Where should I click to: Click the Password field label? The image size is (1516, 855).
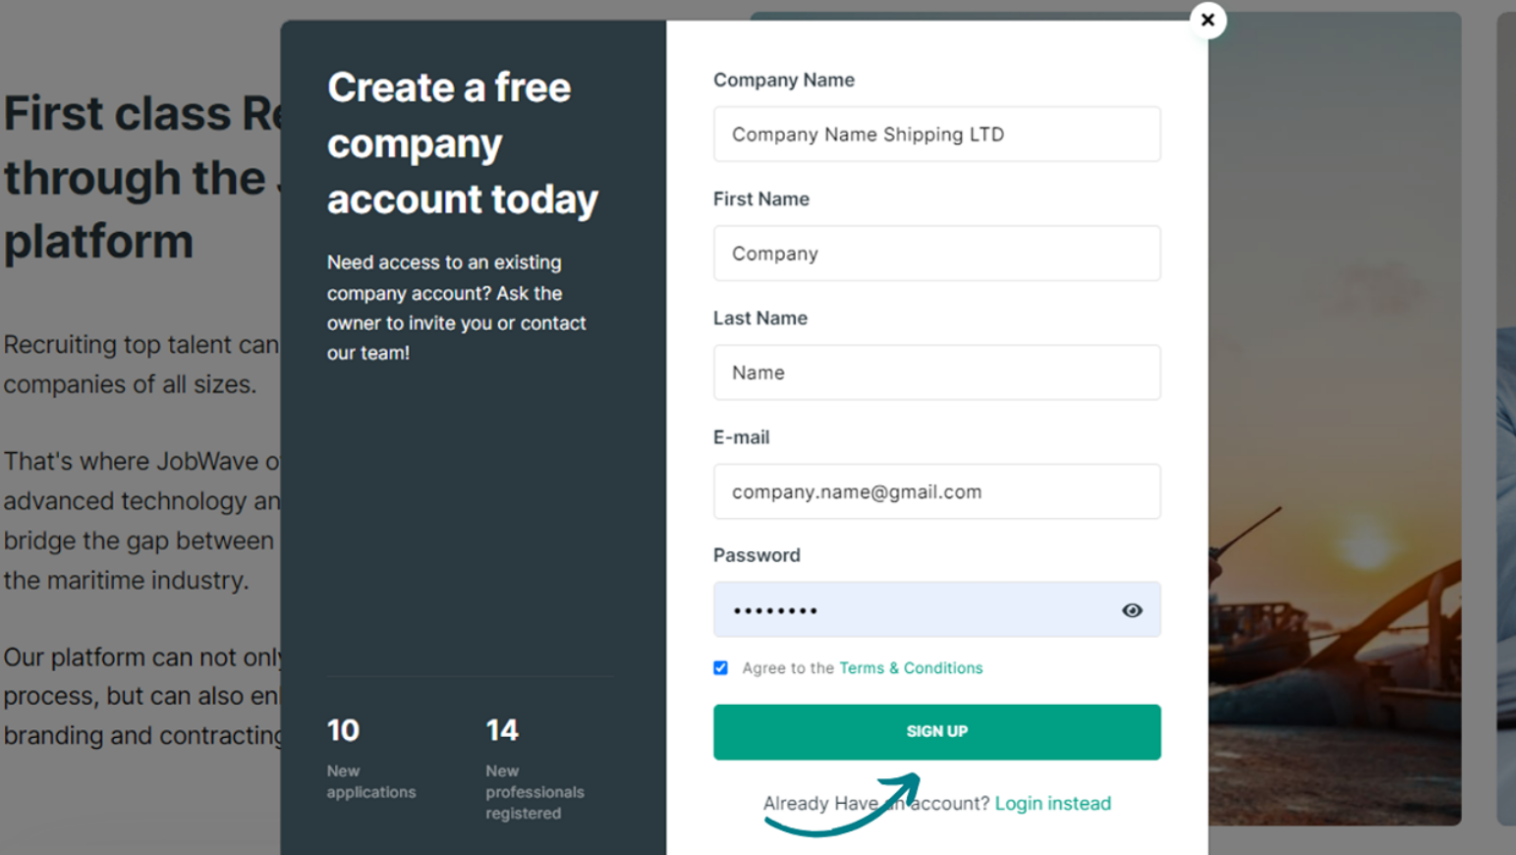pos(757,555)
